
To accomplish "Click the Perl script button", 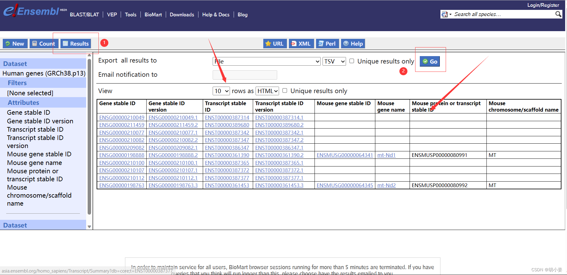I will [327, 44].
